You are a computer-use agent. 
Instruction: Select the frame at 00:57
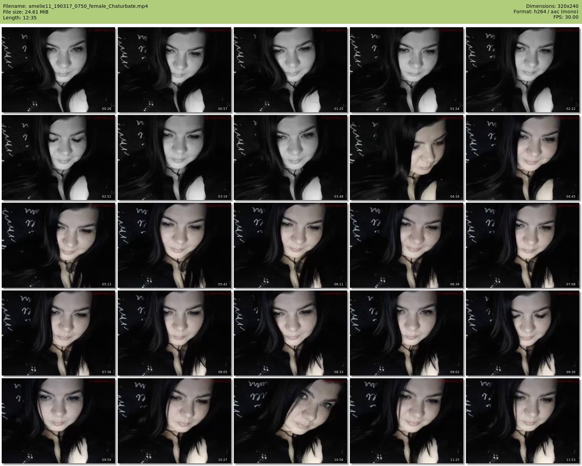click(175, 70)
